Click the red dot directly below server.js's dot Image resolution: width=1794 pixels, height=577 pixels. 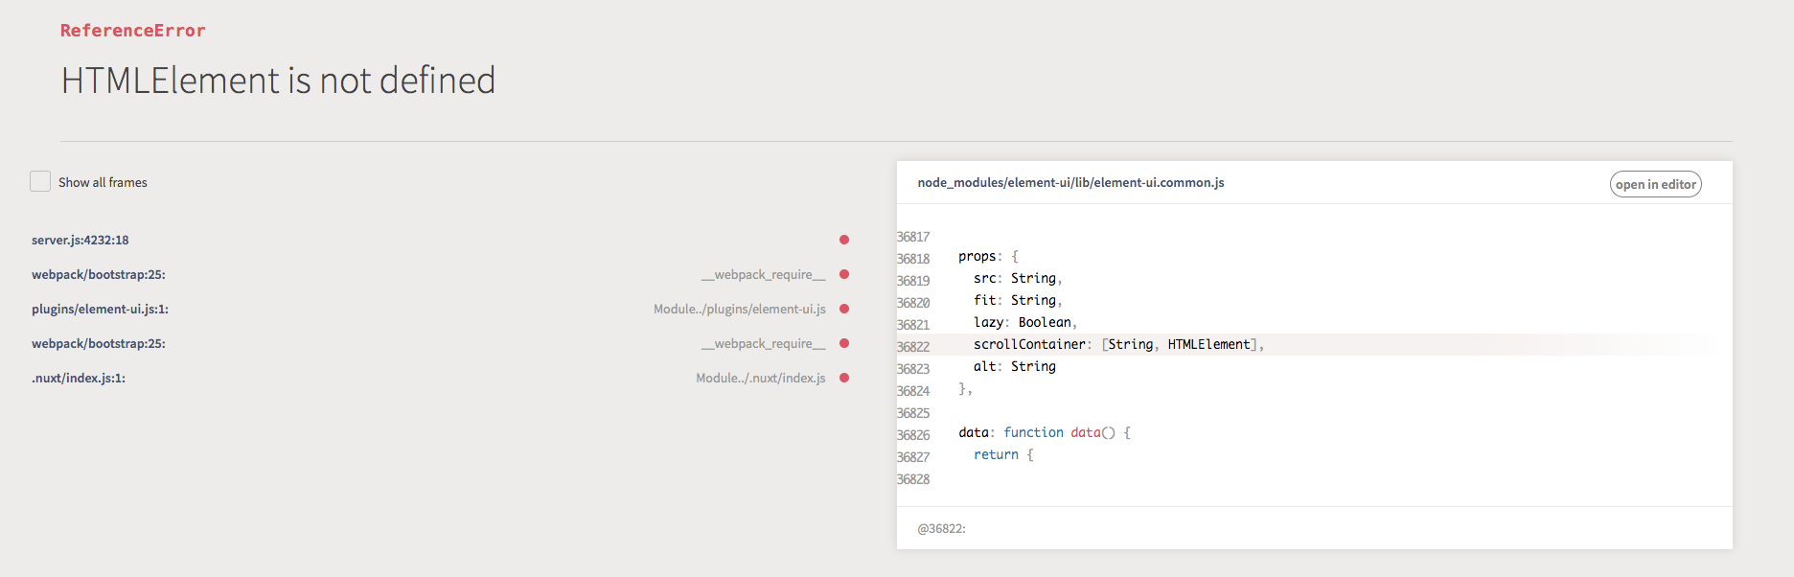click(844, 274)
